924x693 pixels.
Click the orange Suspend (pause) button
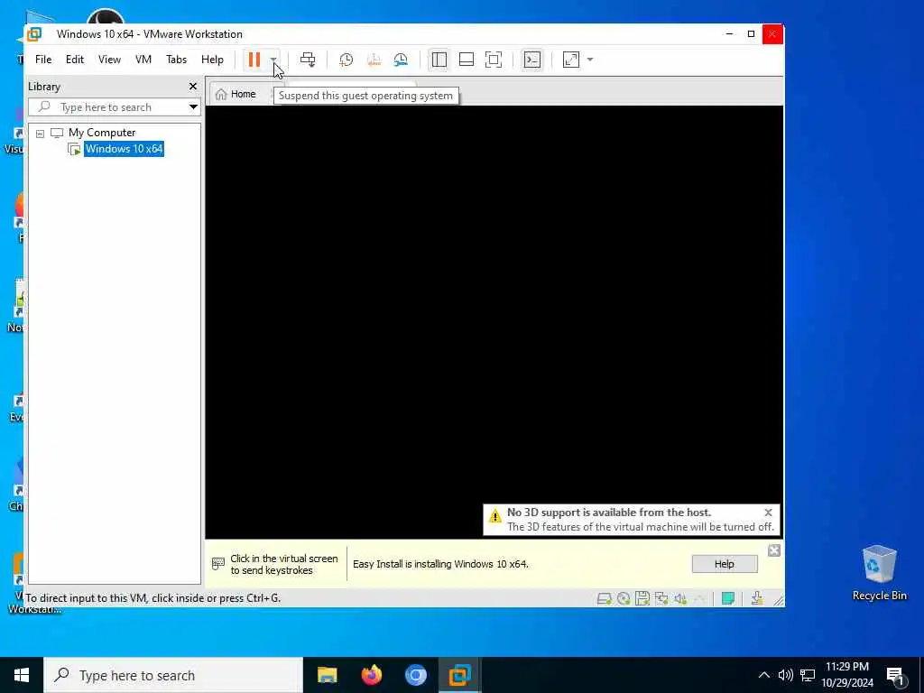pyautogui.click(x=254, y=60)
